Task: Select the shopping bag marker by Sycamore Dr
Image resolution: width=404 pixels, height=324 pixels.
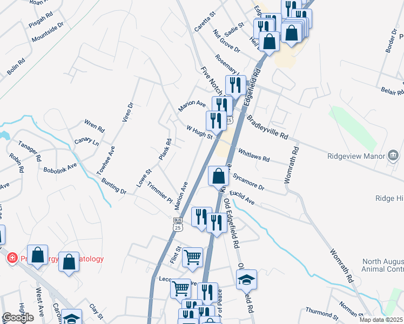Action: [x=219, y=177]
